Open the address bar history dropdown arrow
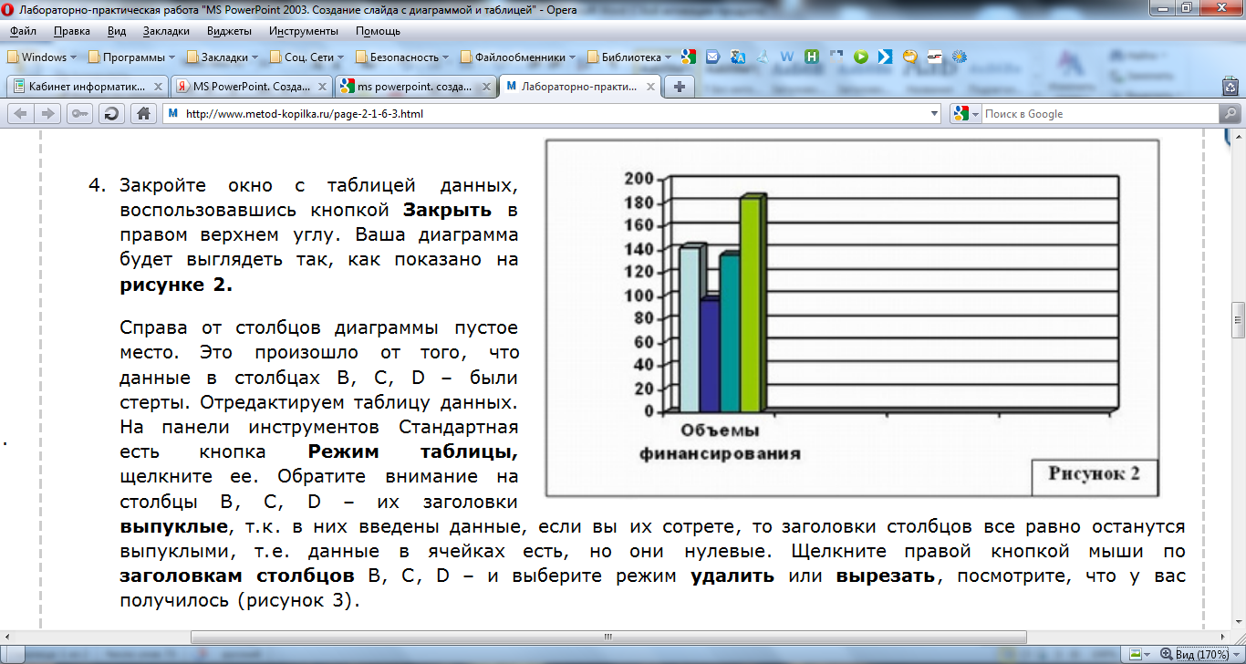The height and width of the screenshot is (664, 1246). (934, 114)
